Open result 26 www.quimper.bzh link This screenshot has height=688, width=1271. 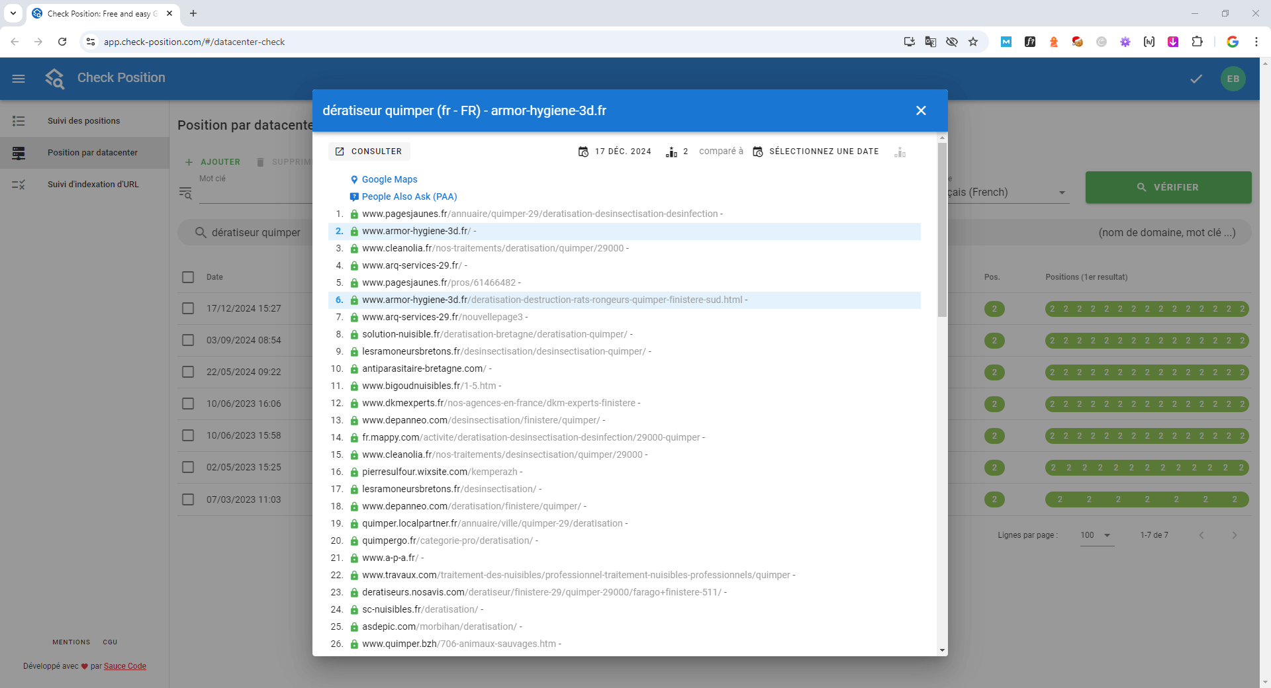459,644
